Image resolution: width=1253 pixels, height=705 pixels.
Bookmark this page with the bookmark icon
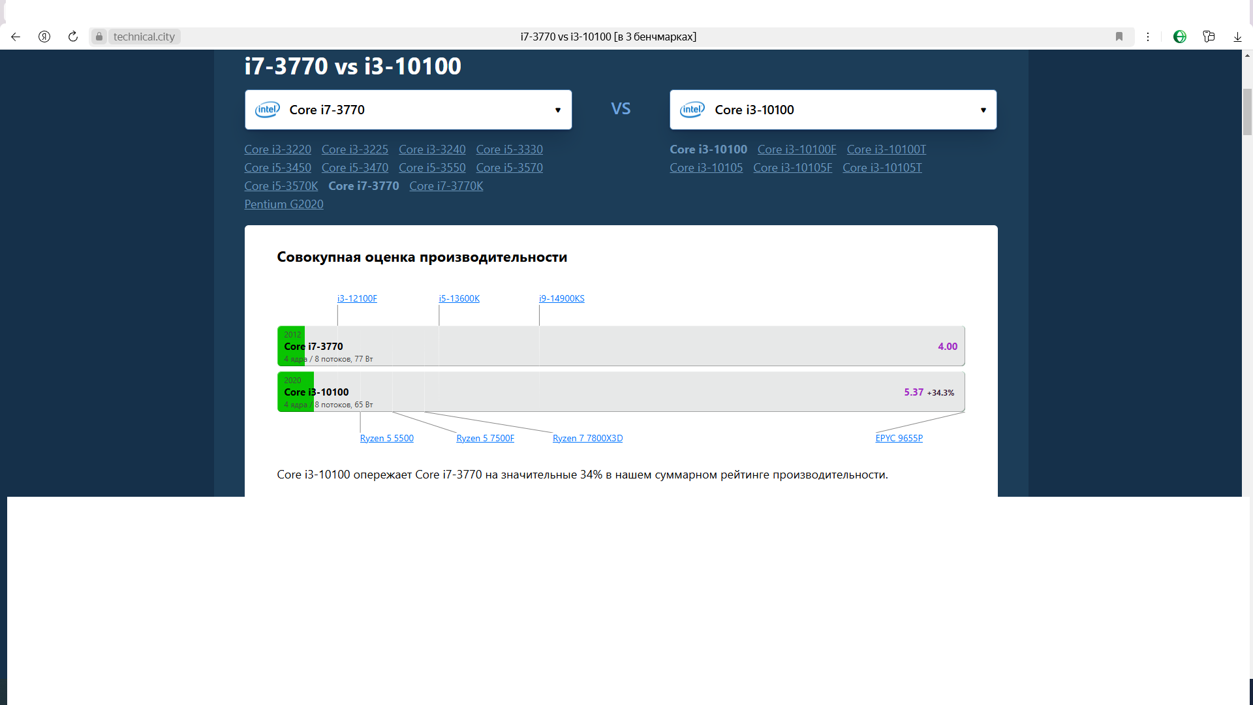[x=1119, y=37]
